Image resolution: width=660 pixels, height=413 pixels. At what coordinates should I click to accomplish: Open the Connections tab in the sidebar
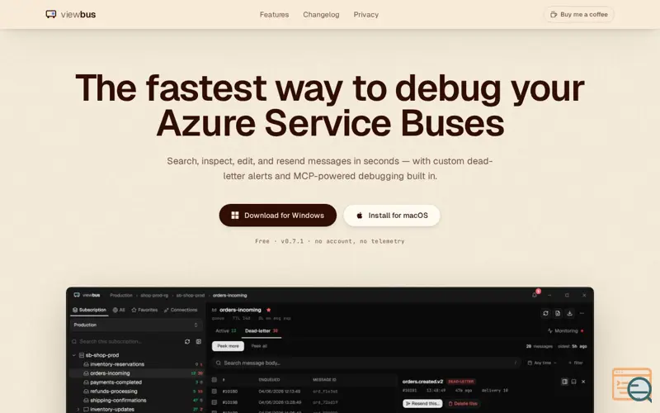pyautogui.click(x=181, y=310)
